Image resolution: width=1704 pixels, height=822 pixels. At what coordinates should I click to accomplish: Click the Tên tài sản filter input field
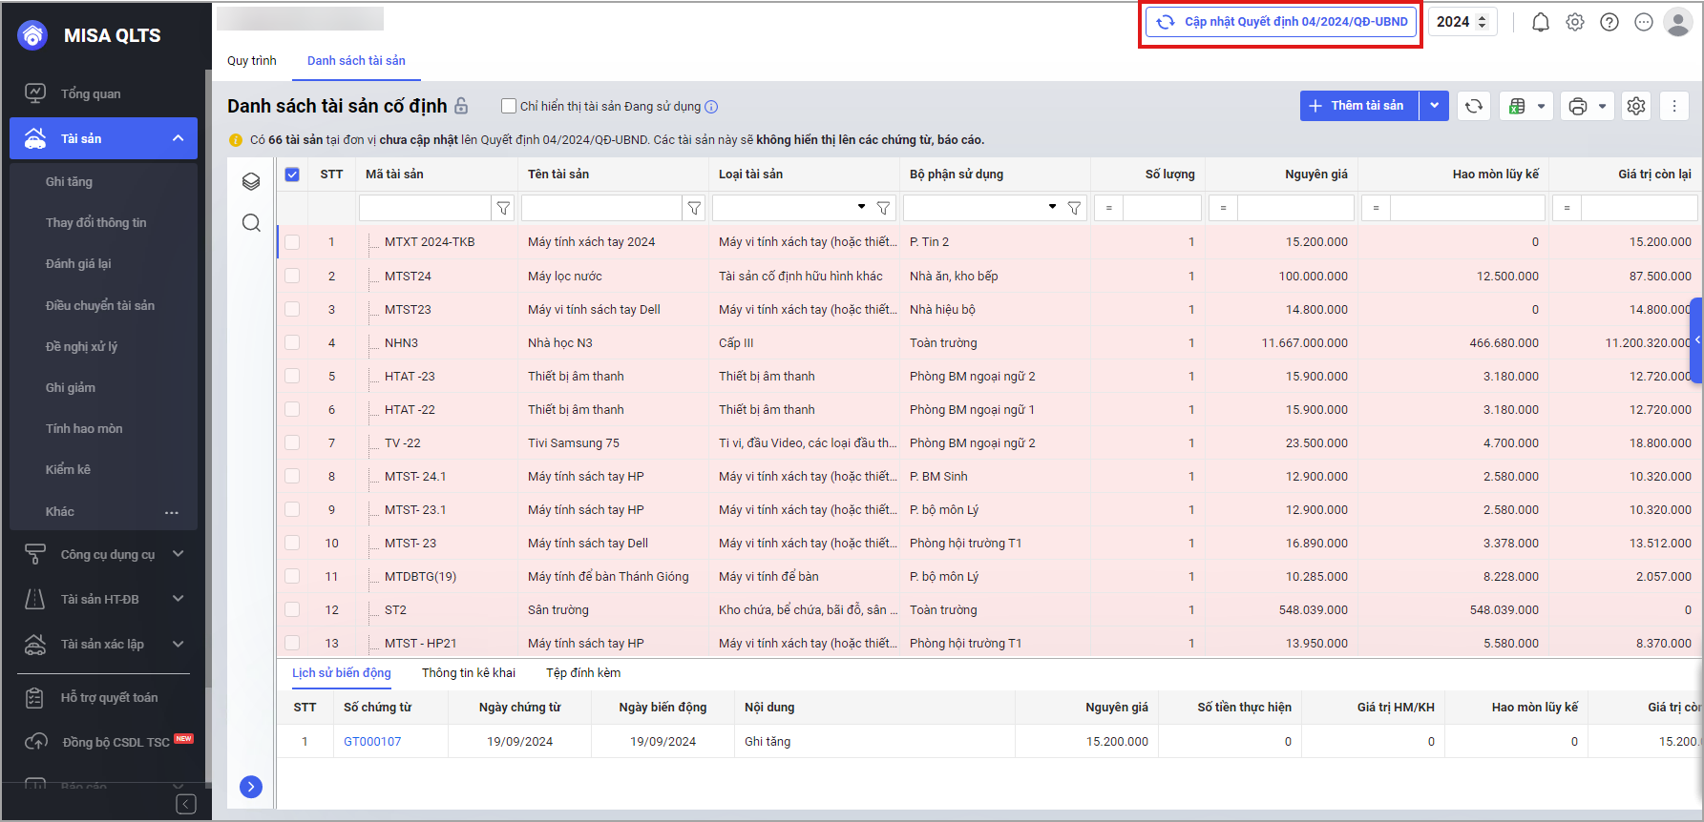[601, 208]
